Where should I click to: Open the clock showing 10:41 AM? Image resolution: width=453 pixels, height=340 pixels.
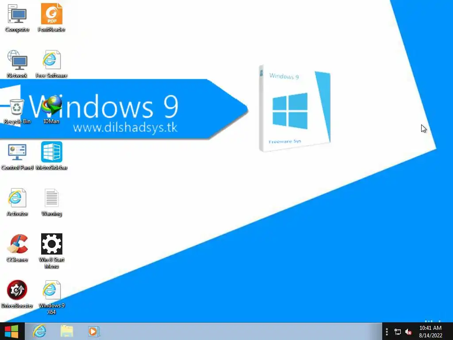point(430,332)
